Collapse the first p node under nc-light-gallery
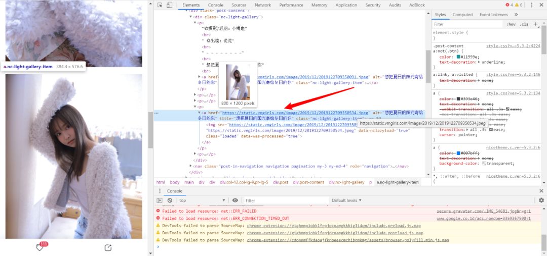 (x=195, y=23)
